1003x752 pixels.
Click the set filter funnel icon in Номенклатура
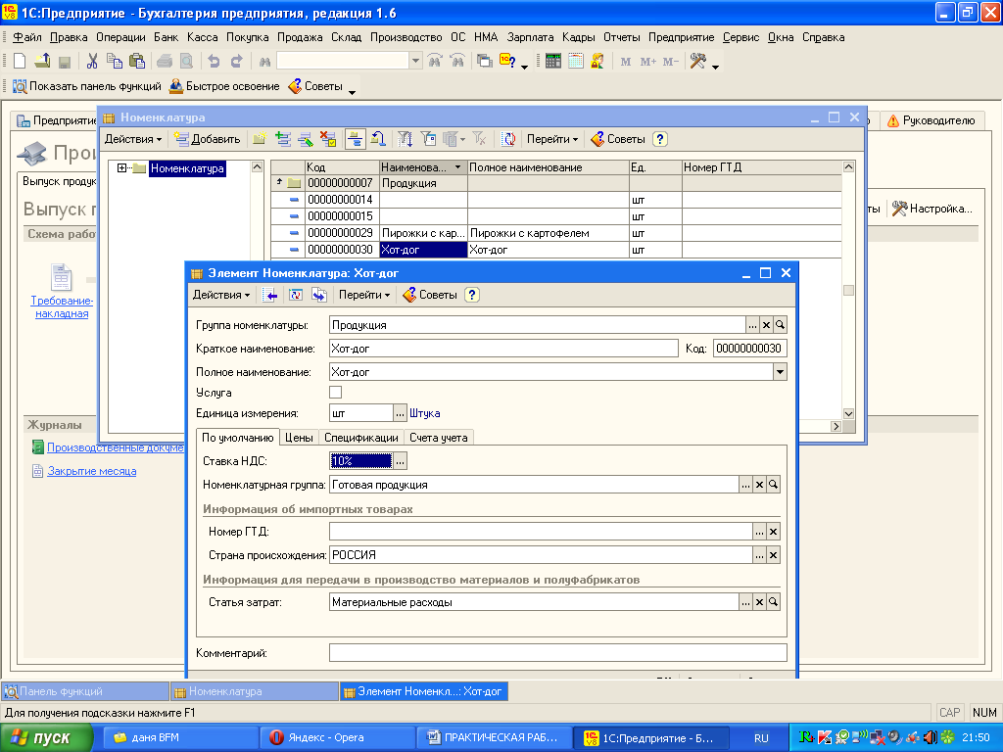pos(405,139)
